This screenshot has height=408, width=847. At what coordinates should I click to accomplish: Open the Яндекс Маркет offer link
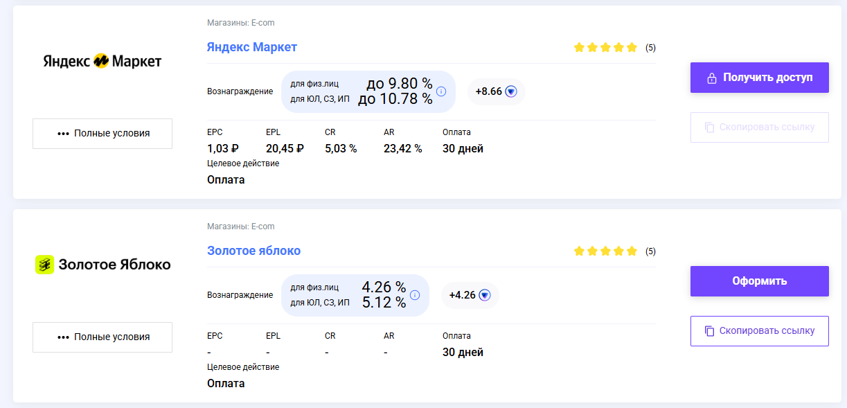(x=252, y=47)
